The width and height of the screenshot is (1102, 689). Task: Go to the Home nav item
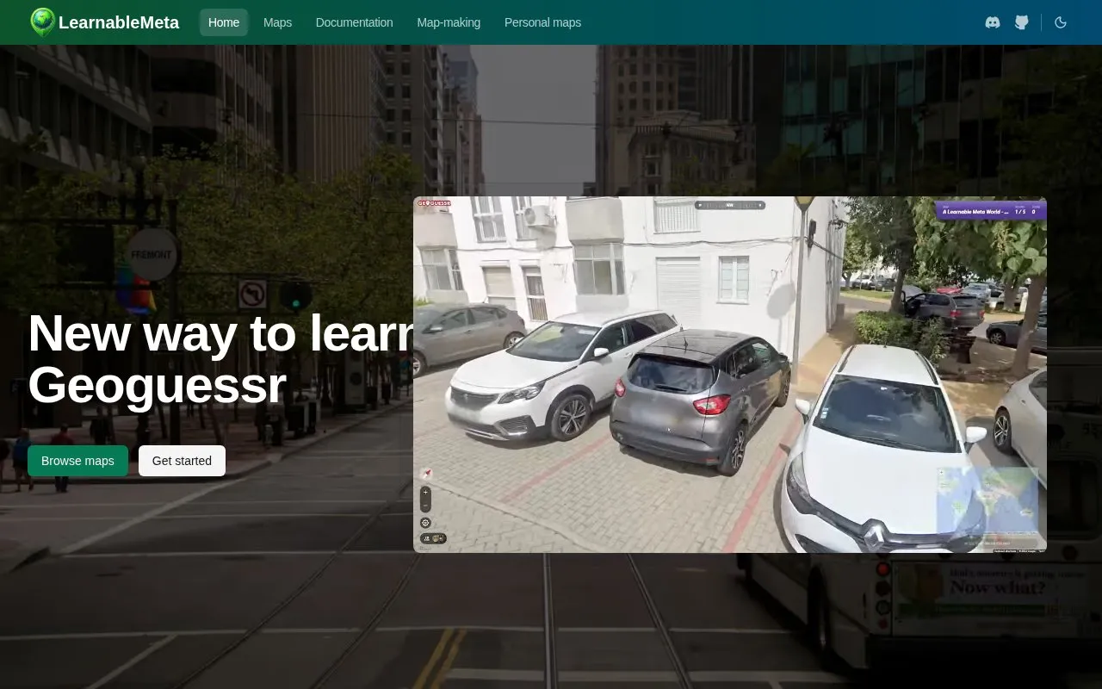pyautogui.click(x=224, y=22)
